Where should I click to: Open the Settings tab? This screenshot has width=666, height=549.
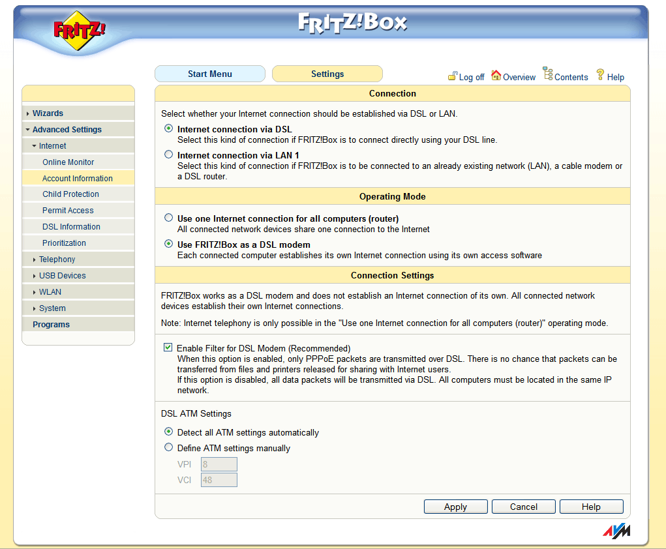pos(327,74)
